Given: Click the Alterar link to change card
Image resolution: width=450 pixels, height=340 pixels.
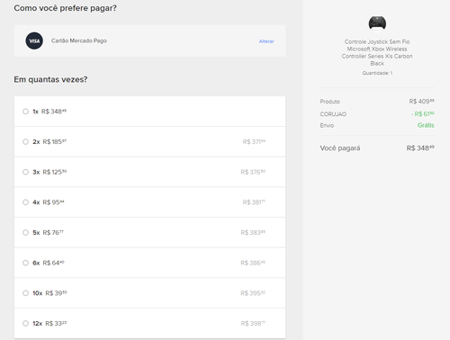Looking at the screenshot, I should point(266,41).
